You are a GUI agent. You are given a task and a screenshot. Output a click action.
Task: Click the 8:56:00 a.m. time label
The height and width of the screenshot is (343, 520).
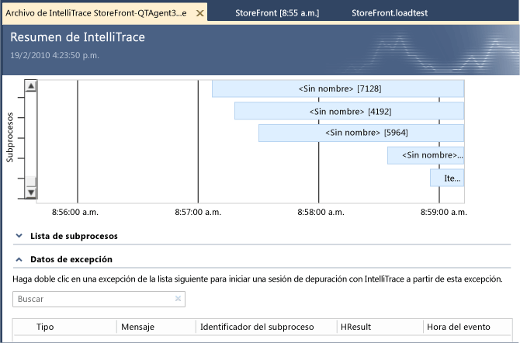(75, 212)
